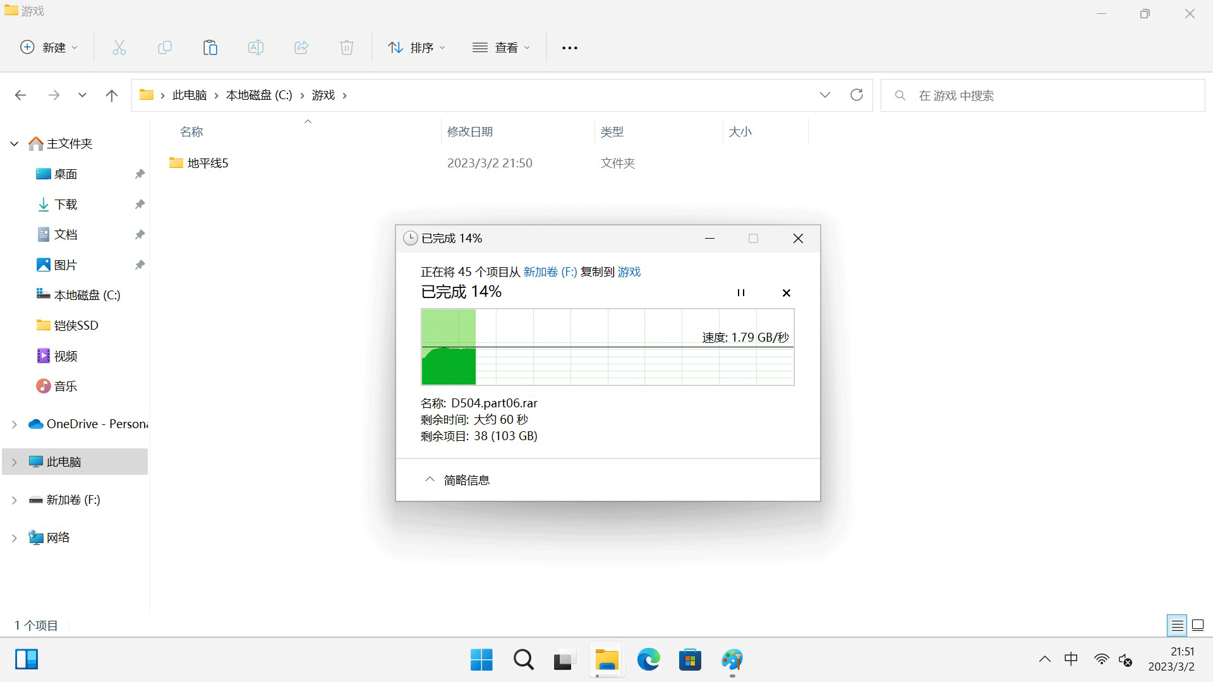Select 桌面 in the navigation pane
Image resolution: width=1213 pixels, height=682 pixels.
click(x=66, y=174)
